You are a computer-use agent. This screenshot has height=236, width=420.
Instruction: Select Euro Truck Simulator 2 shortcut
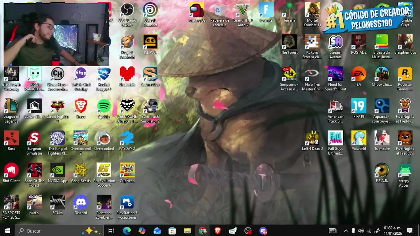150,111
